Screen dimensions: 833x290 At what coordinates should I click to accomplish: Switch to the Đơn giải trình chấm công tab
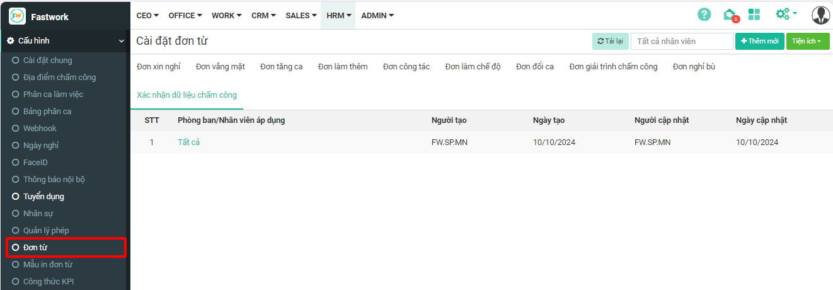[x=612, y=66]
